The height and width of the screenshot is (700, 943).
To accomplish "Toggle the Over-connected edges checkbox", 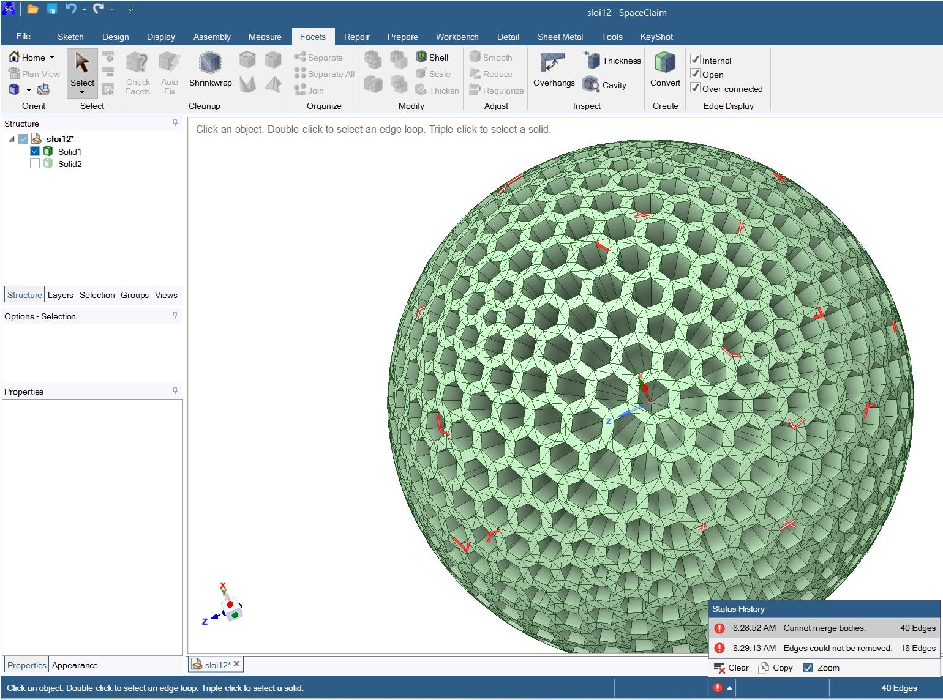I will 695,88.
